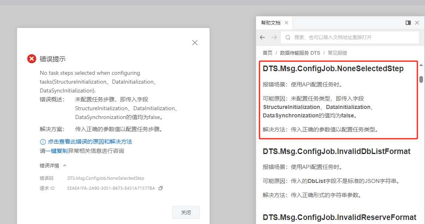Collapse the 错误详情 section

coord(65,166)
